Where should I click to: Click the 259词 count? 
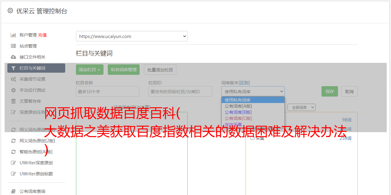(x=345, y=138)
